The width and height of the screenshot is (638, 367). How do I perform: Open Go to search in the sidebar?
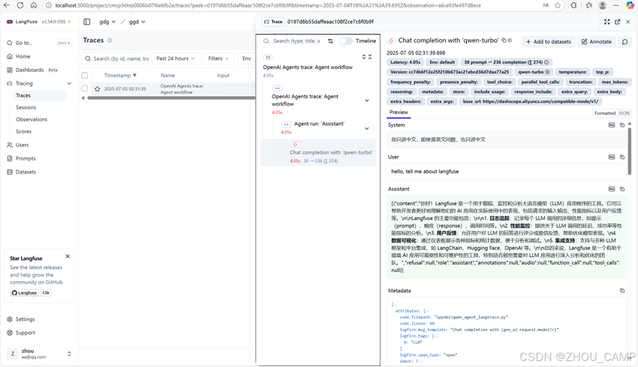39,43
